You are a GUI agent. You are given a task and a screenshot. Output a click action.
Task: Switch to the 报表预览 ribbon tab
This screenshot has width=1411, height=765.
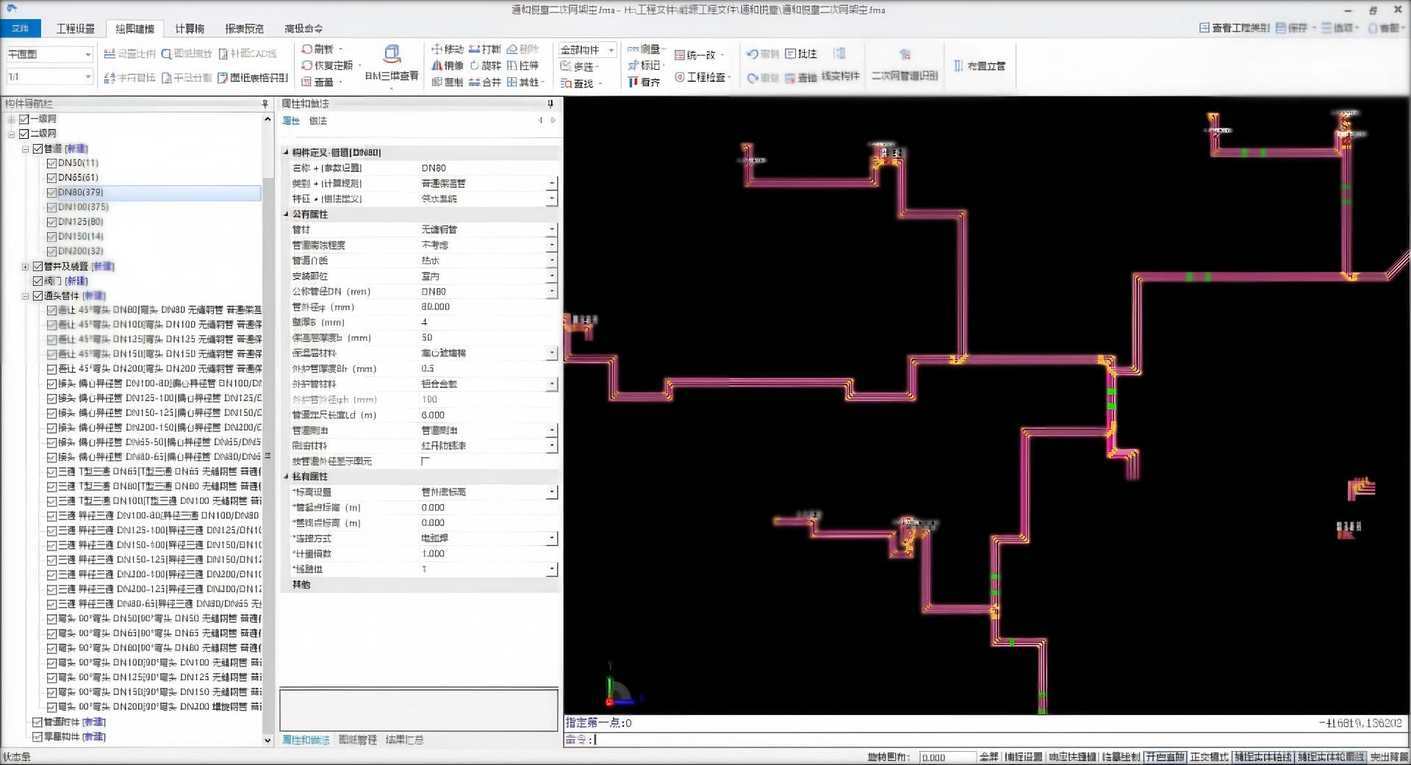(244, 29)
